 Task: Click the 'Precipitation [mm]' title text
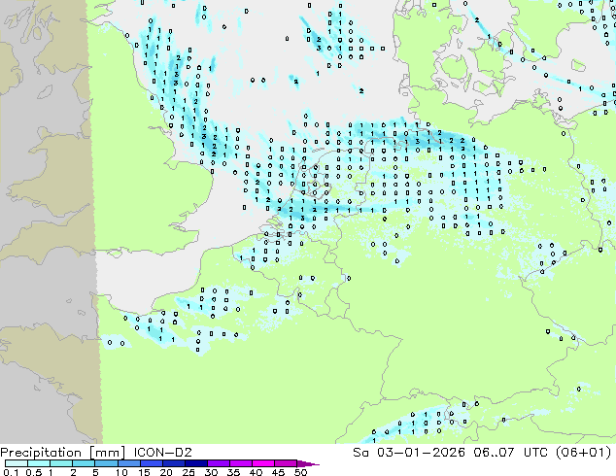click(x=63, y=453)
